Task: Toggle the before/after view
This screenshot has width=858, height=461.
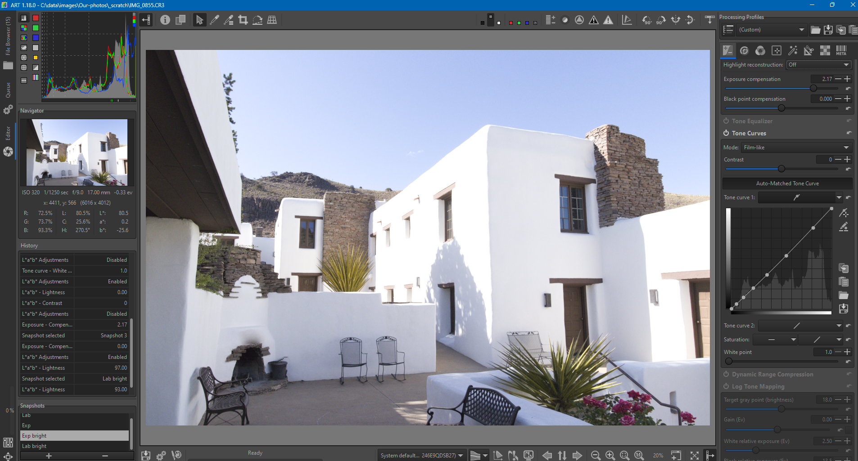Action: pyautogui.click(x=180, y=20)
